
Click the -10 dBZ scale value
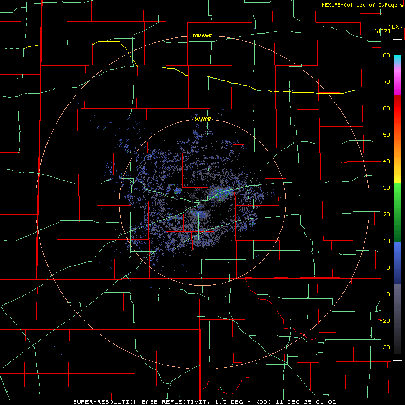point(385,294)
